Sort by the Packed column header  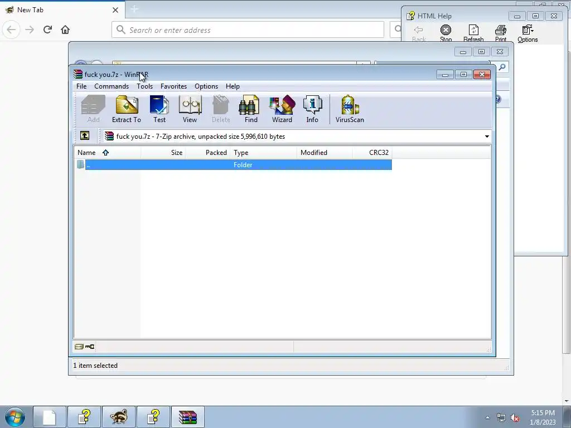pyautogui.click(x=208, y=153)
